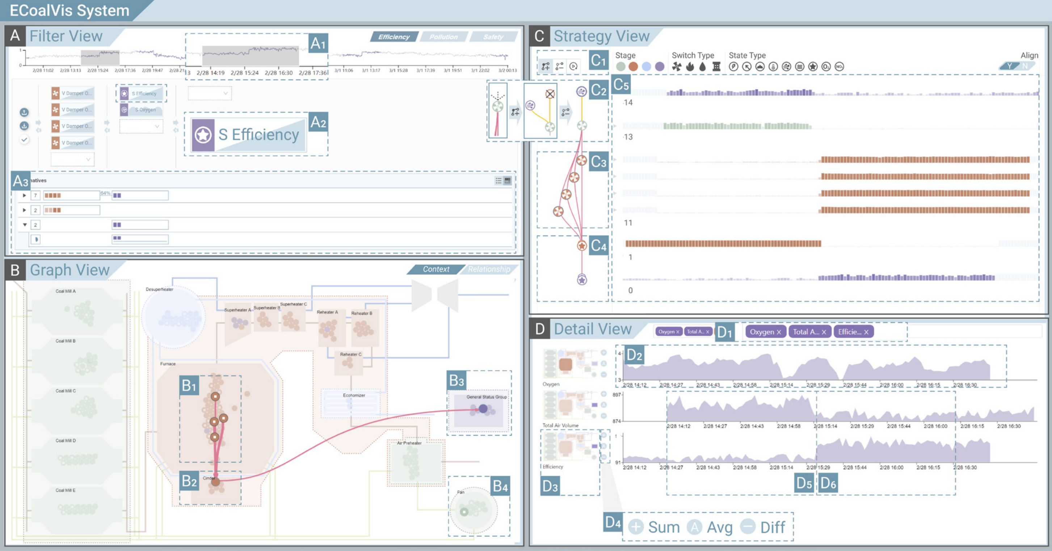
Task: Click the checkmark confirm icon in Filter View
Action: click(x=25, y=140)
